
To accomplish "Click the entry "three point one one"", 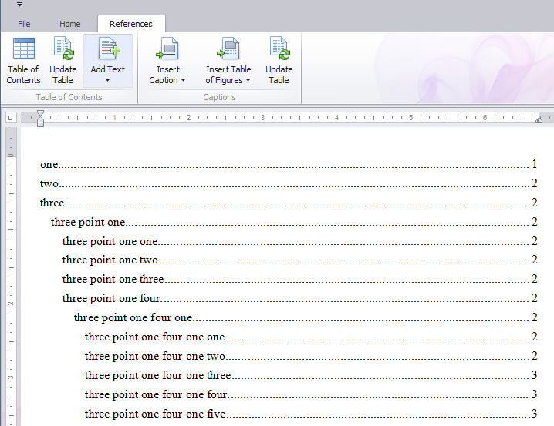I will point(110,241).
